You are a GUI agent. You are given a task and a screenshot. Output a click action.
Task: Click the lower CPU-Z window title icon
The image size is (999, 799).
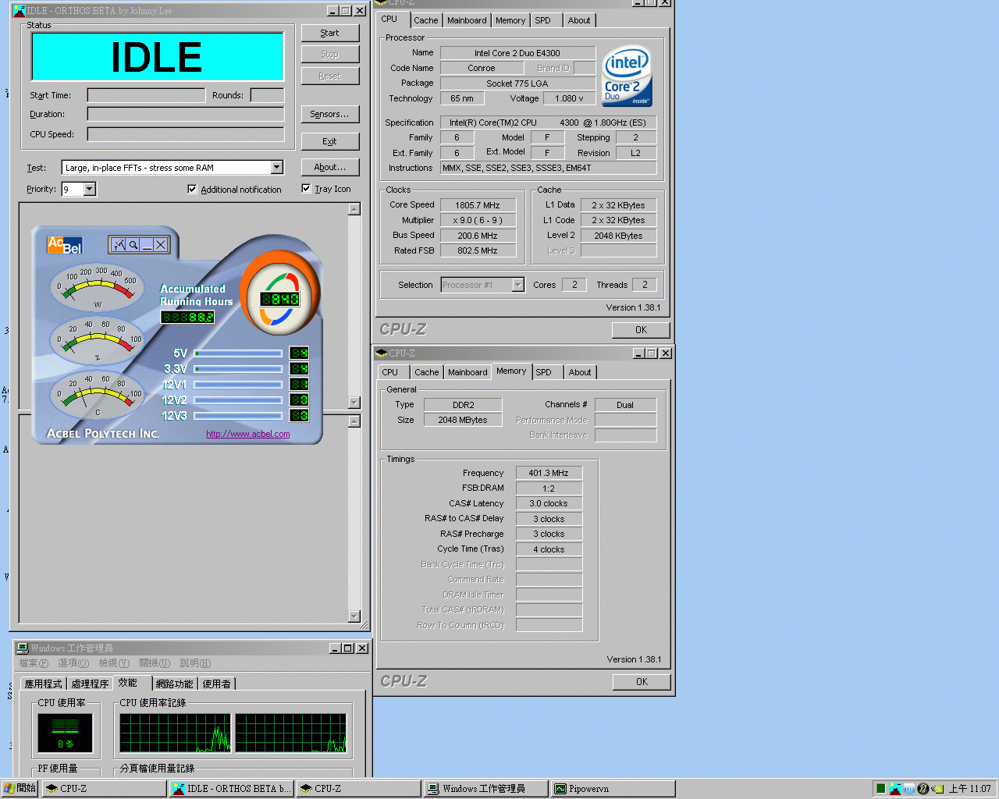382,353
